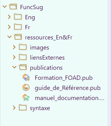
Task: Select Formation_FOAD.pub file name
Action: coord(64,78)
